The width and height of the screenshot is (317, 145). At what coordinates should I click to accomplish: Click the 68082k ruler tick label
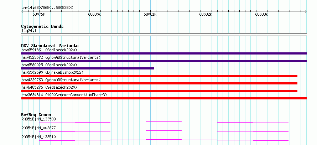pyautogui.click(x=206, y=15)
